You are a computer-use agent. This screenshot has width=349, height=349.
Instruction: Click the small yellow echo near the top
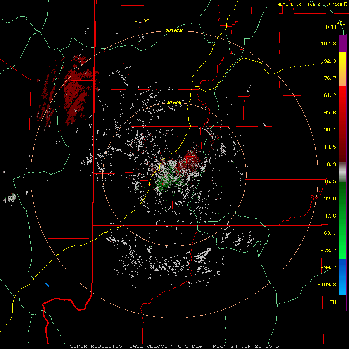pyautogui.click(x=145, y=21)
